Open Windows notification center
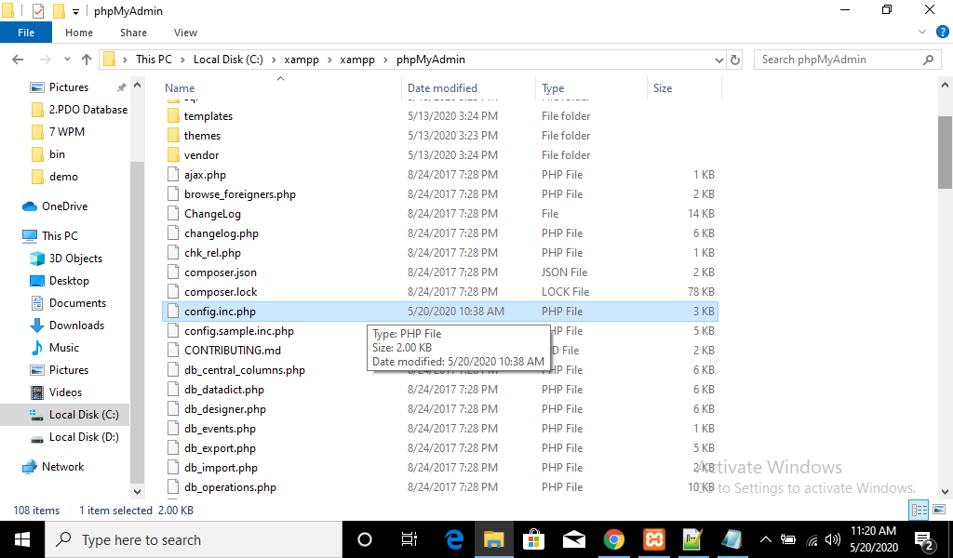953x558 pixels. coord(926,540)
